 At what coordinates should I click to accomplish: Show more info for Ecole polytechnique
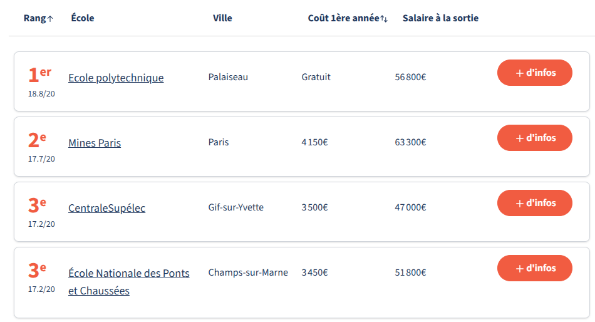[x=534, y=73]
